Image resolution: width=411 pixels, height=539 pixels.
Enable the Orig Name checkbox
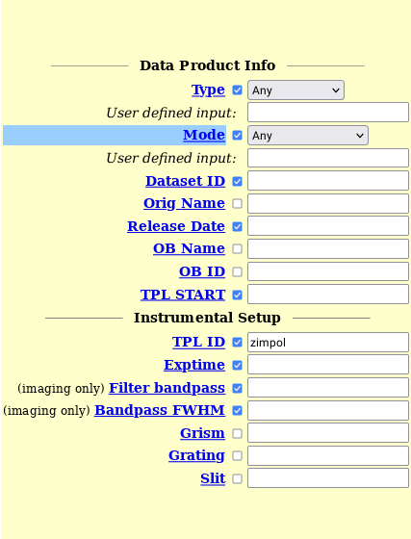(237, 203)
